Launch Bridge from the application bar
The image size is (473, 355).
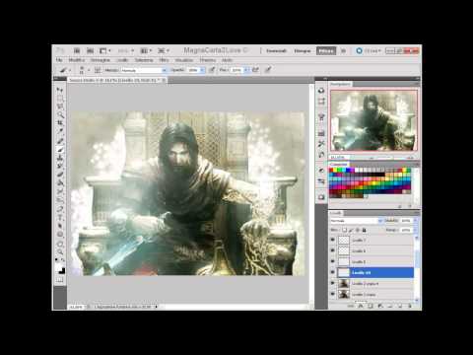(x=77, y=50)
